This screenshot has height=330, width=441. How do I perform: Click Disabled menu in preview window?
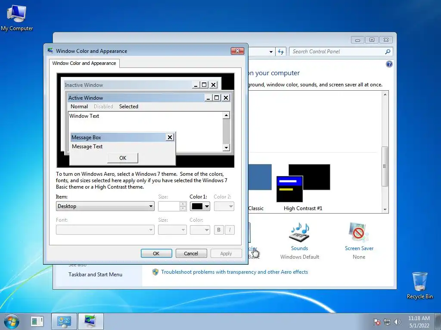click(103, 107)
